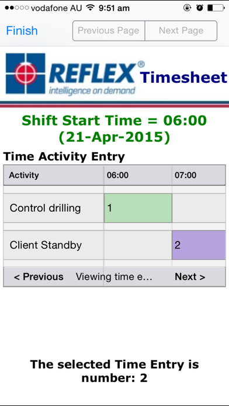Tap the orientation lock status icon
Screen dimensions: 229x406
(x=188, y=8)
